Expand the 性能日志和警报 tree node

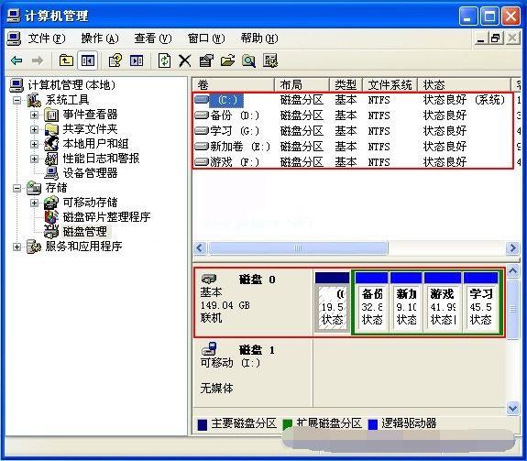34,159
